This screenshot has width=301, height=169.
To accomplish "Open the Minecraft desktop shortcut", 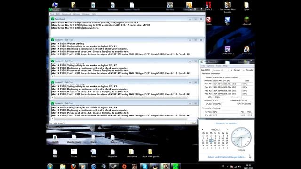I will pos(246,21).
